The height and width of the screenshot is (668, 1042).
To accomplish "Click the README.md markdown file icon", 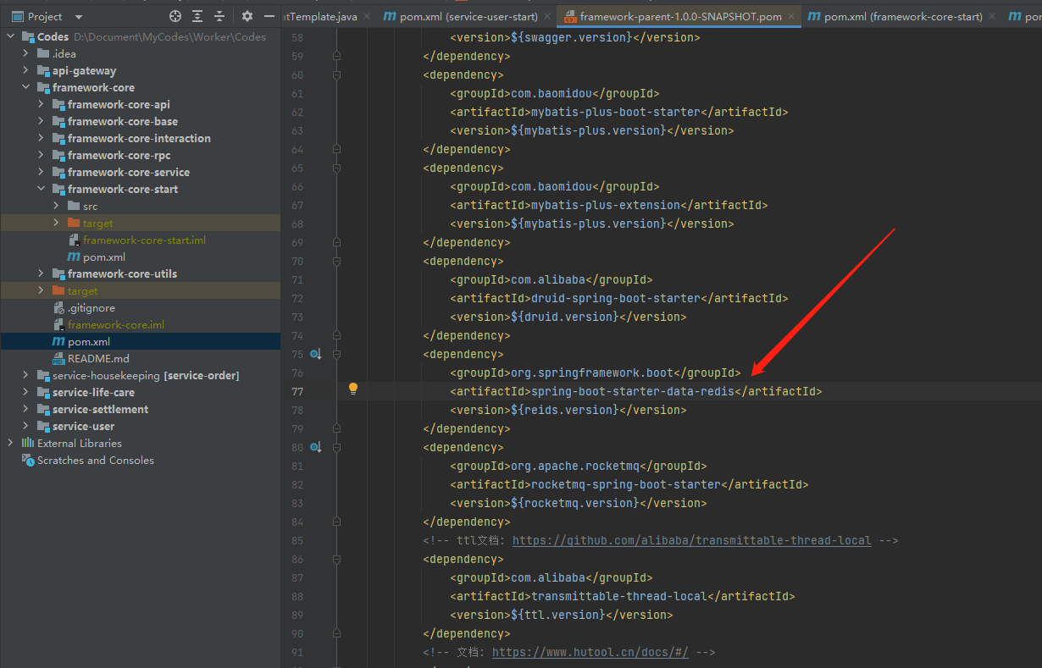I will pyautogui.click(x=58, y=358).
